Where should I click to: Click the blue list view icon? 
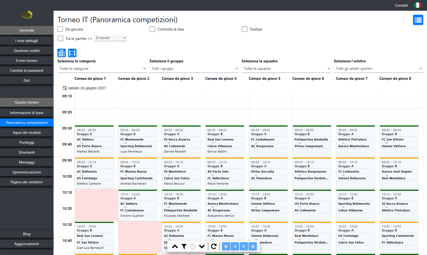418,20
